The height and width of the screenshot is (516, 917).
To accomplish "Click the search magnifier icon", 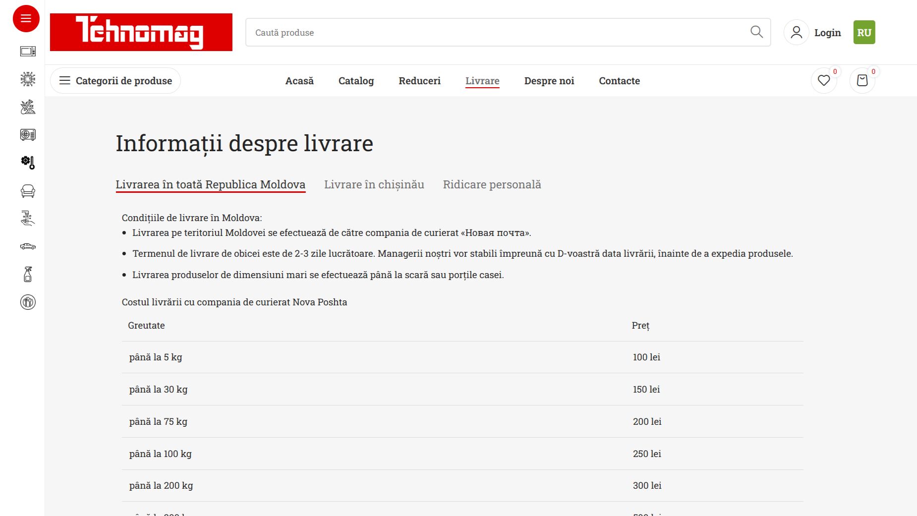I will point(756,32).
